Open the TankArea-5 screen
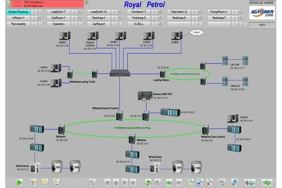Image resolution: width=282 pixels, height=188 pixels. tap(179, 18)
